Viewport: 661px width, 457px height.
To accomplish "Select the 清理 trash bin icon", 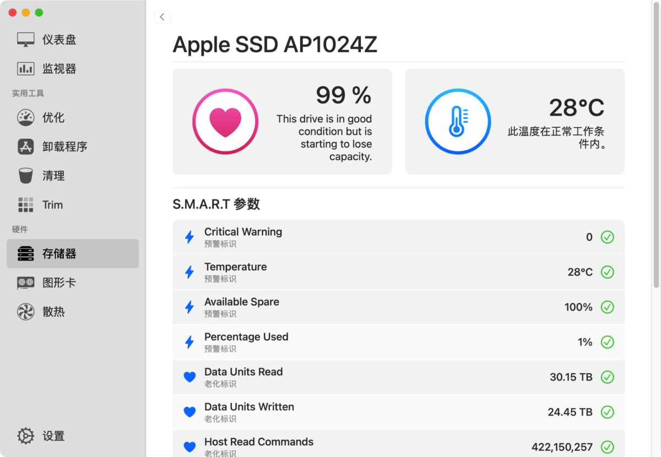I will tap(26, 176).
